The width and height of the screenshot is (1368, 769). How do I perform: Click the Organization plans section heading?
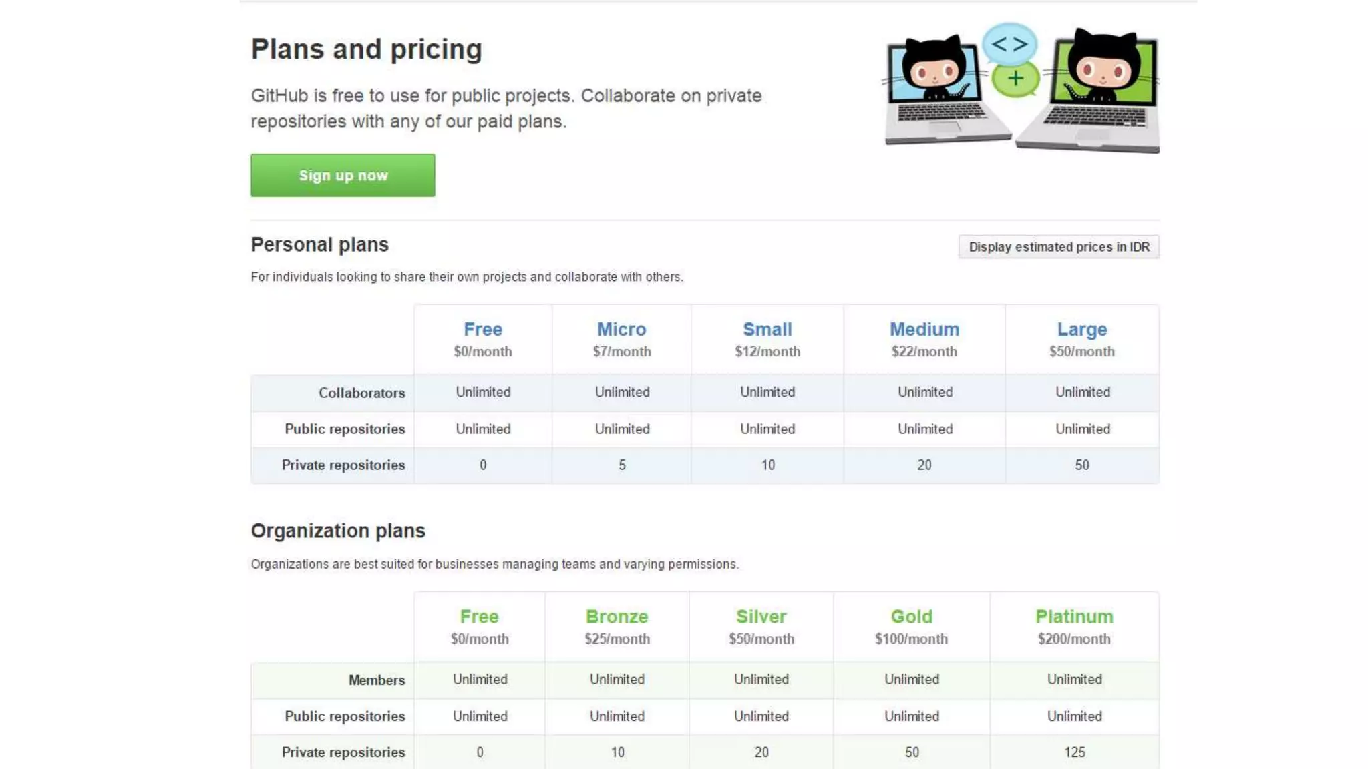coord(338,531)
